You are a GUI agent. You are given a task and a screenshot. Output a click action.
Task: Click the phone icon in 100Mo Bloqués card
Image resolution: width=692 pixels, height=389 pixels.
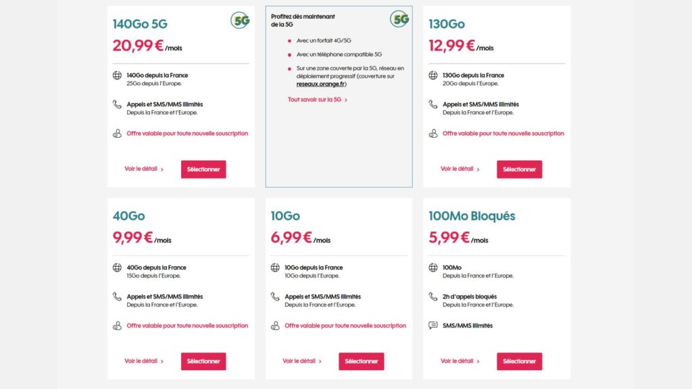pos(433,296)
